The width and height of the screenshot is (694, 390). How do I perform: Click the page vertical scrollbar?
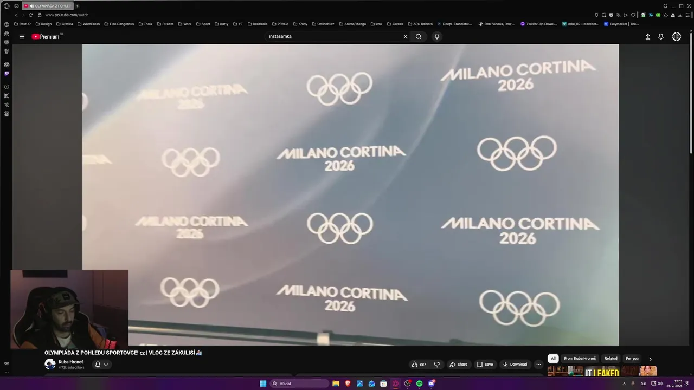pyautogui.click(x=691, y=92)
